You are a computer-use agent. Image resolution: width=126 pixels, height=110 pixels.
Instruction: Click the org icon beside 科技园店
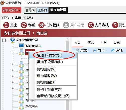[x=21, y=106]
